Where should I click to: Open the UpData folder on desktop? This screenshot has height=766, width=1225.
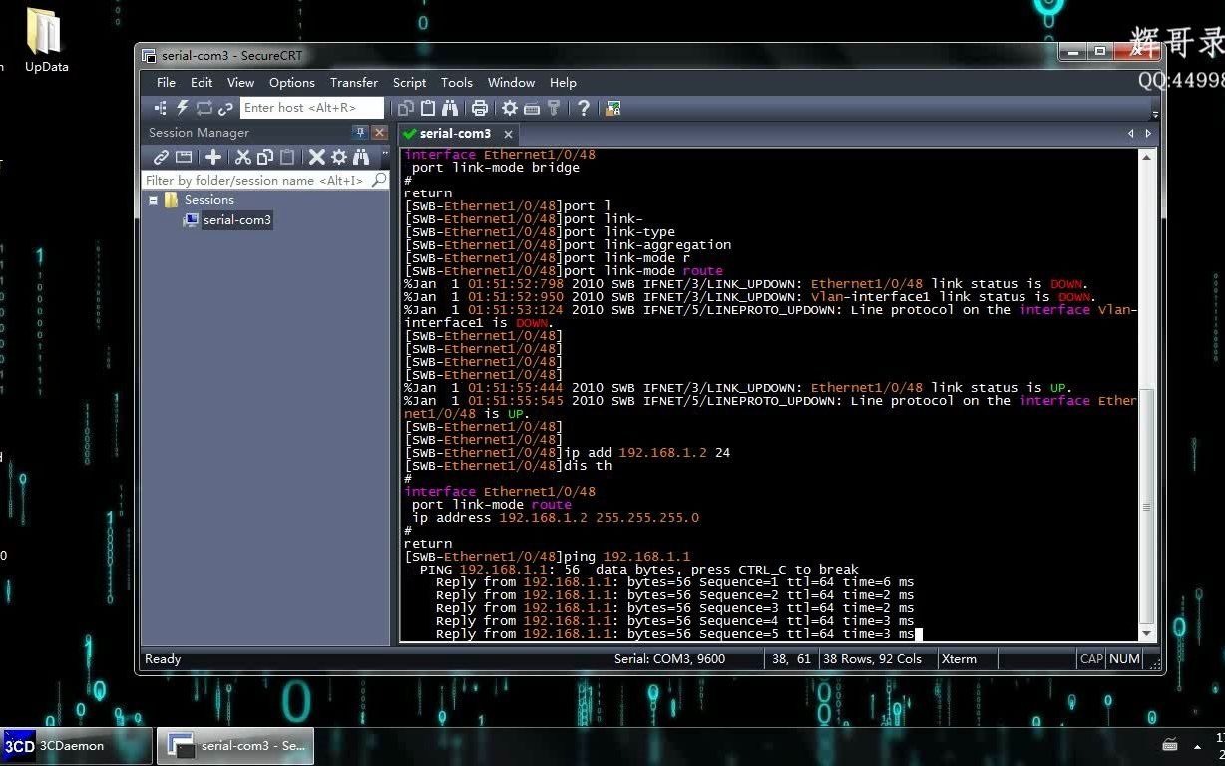[45, 41]
